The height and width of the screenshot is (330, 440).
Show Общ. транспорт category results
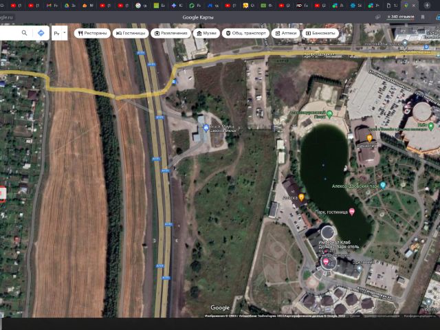[246, 33]
